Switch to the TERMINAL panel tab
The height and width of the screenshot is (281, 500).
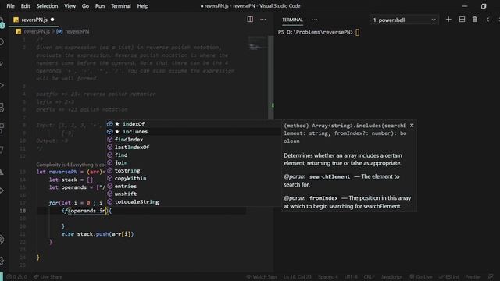(292, 20)
